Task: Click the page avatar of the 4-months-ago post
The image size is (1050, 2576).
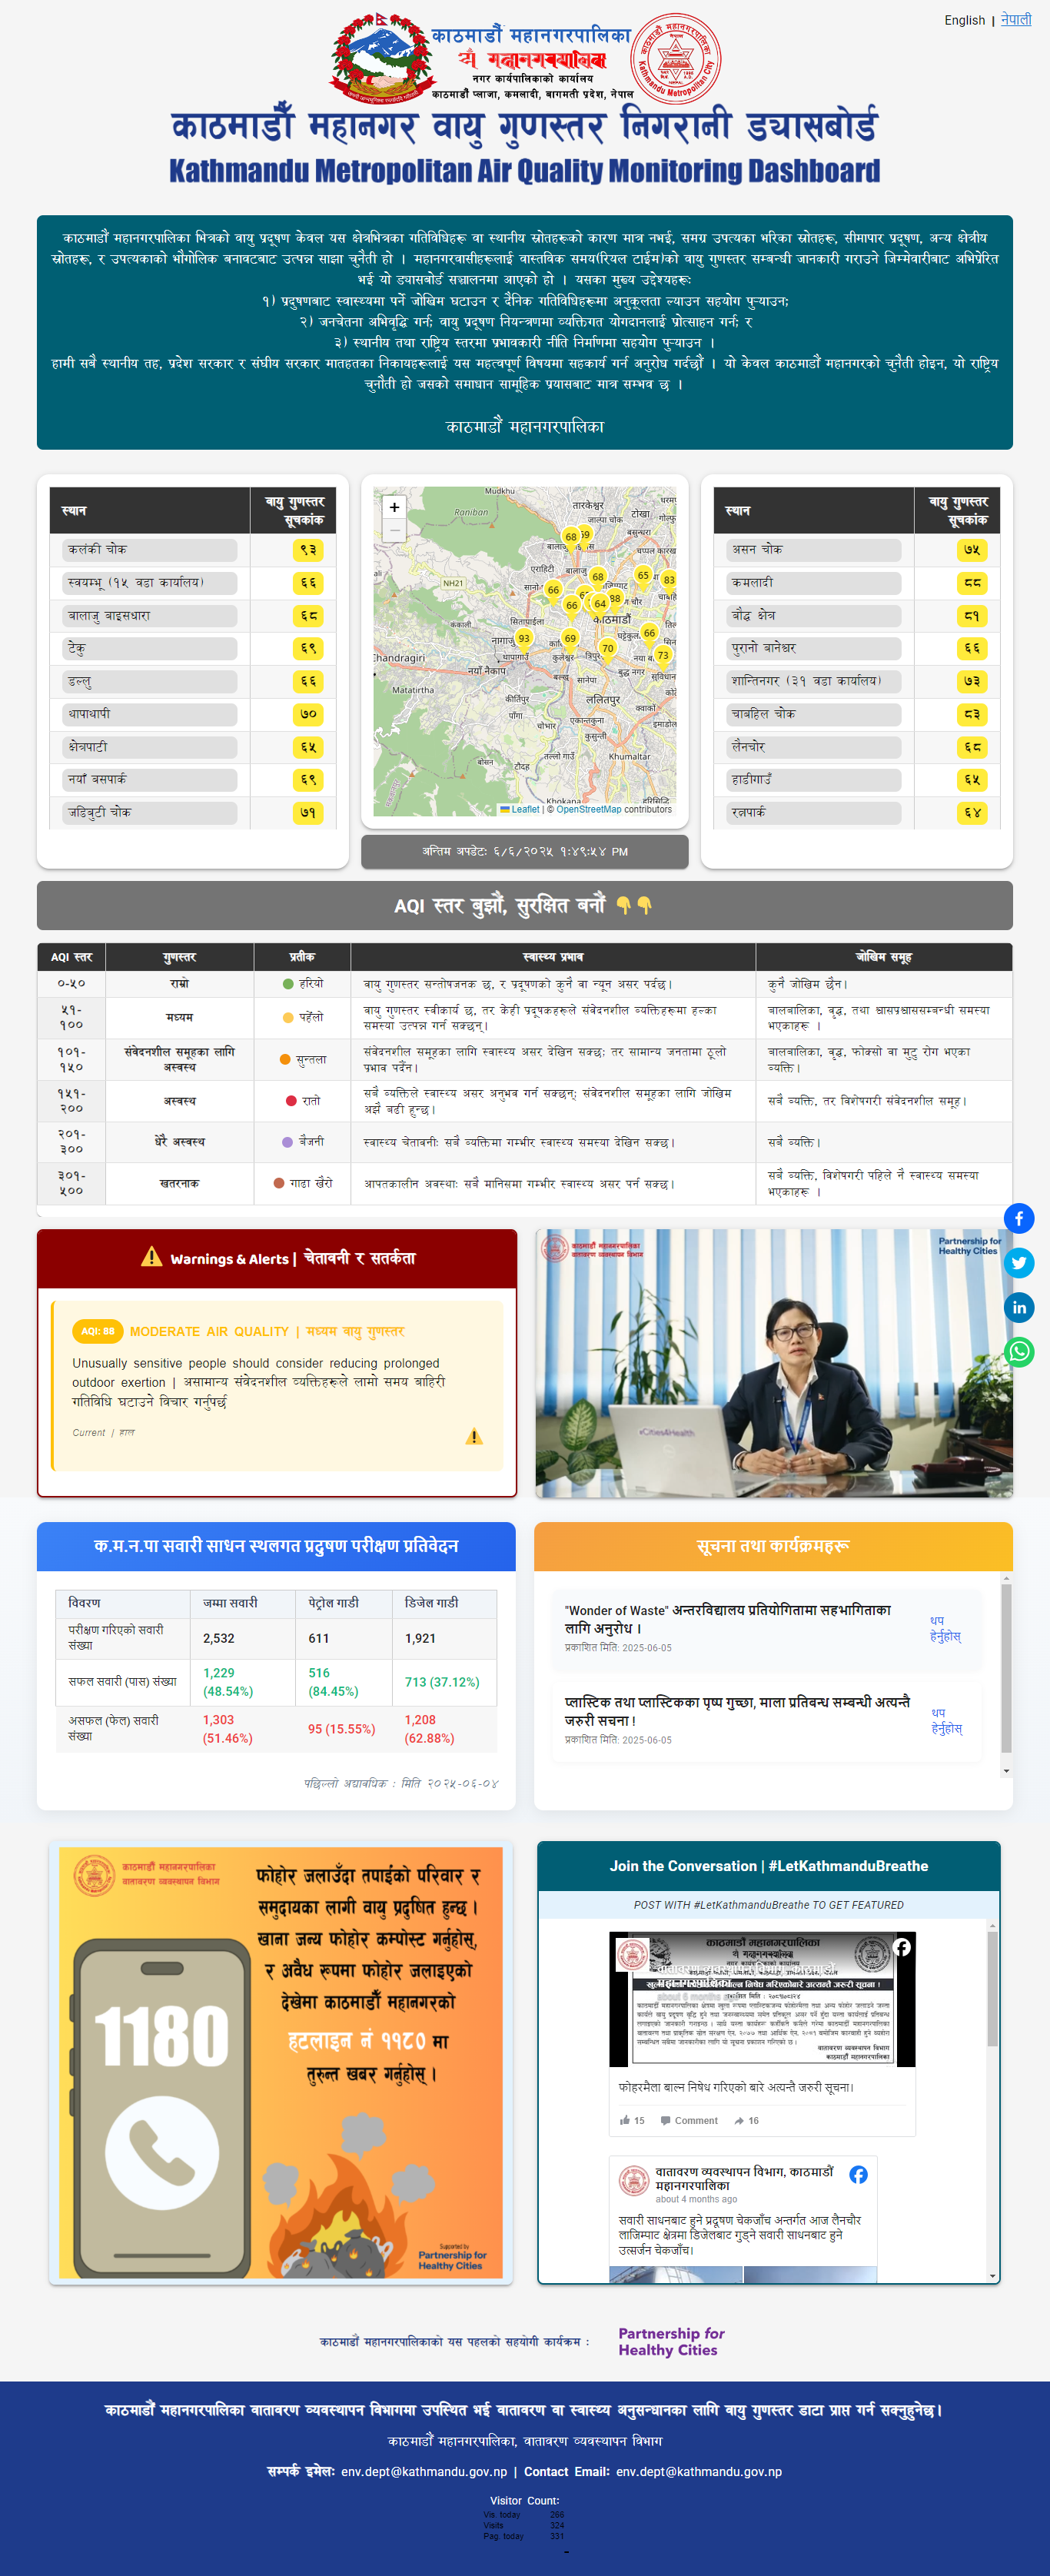Action: (x=633, y=2180)
